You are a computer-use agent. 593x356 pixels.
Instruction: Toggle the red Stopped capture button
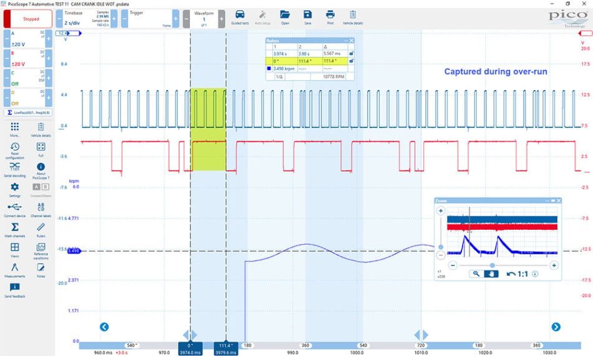click(28, 19)
